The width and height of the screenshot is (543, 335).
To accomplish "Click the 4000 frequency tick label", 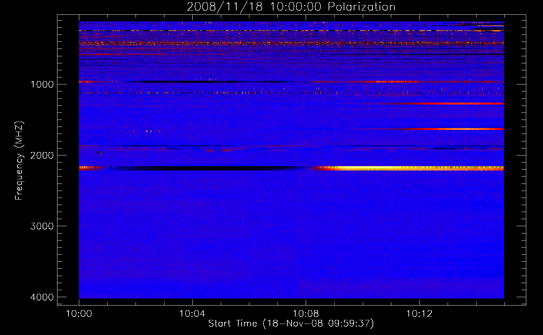I will point(42,297).
